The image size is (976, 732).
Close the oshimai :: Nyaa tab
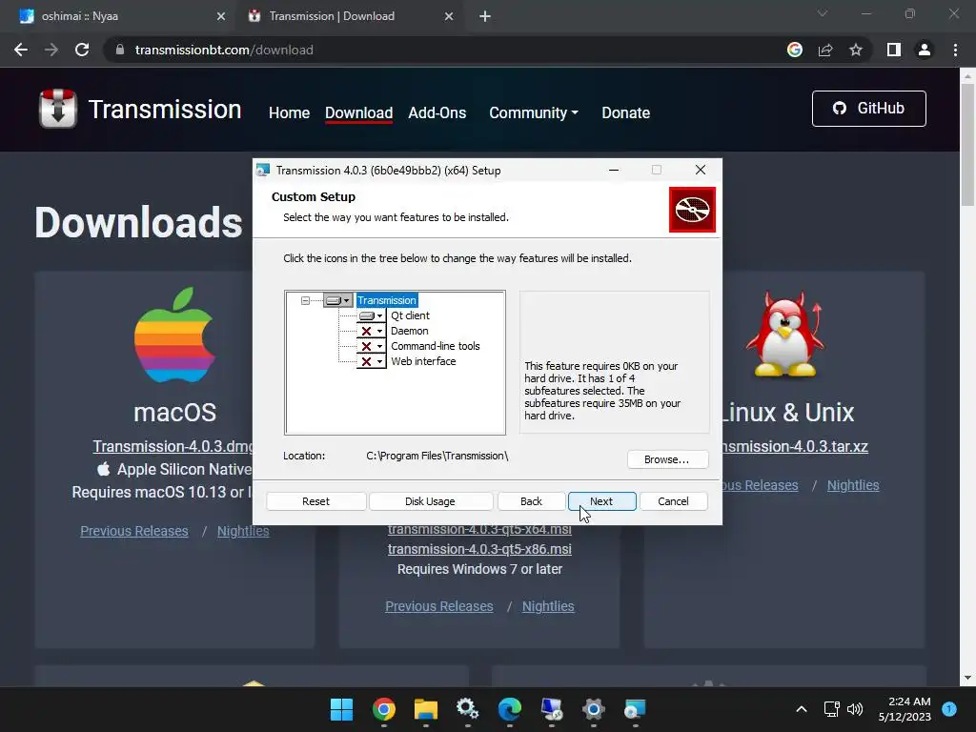coord(221,17)
